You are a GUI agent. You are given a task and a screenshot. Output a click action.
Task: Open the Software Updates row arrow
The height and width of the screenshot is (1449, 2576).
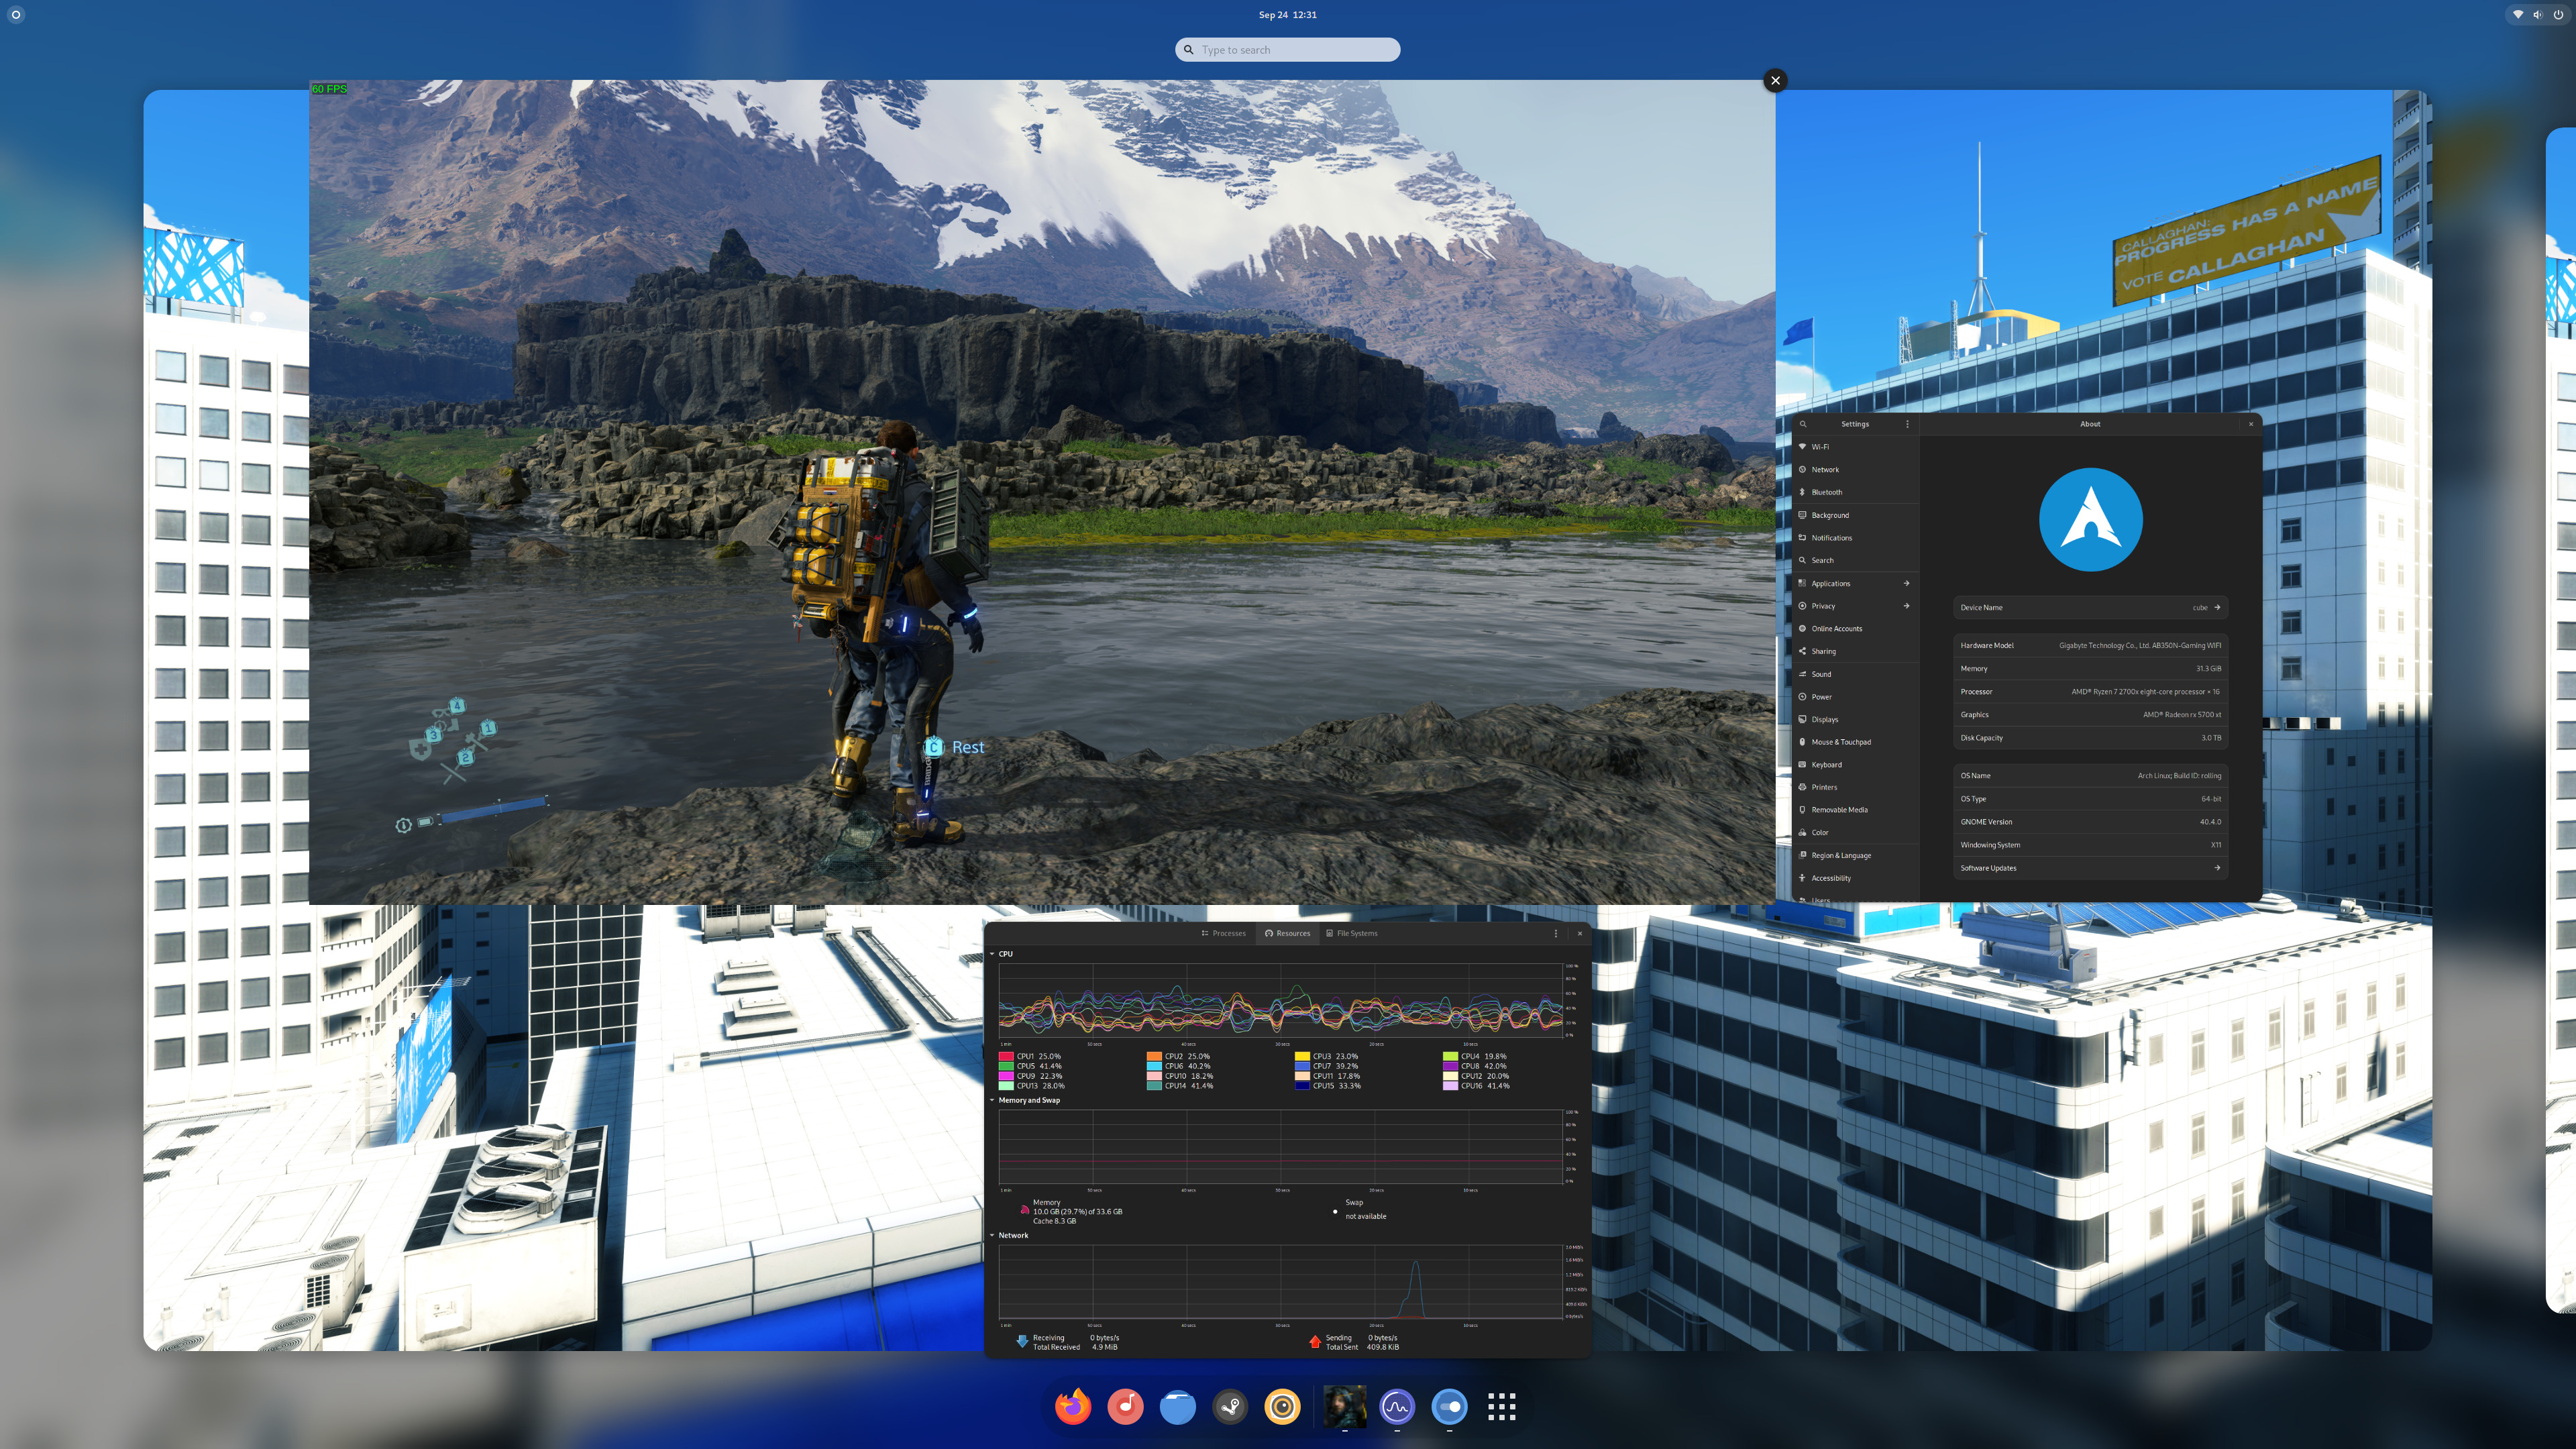coord(2217,868)
